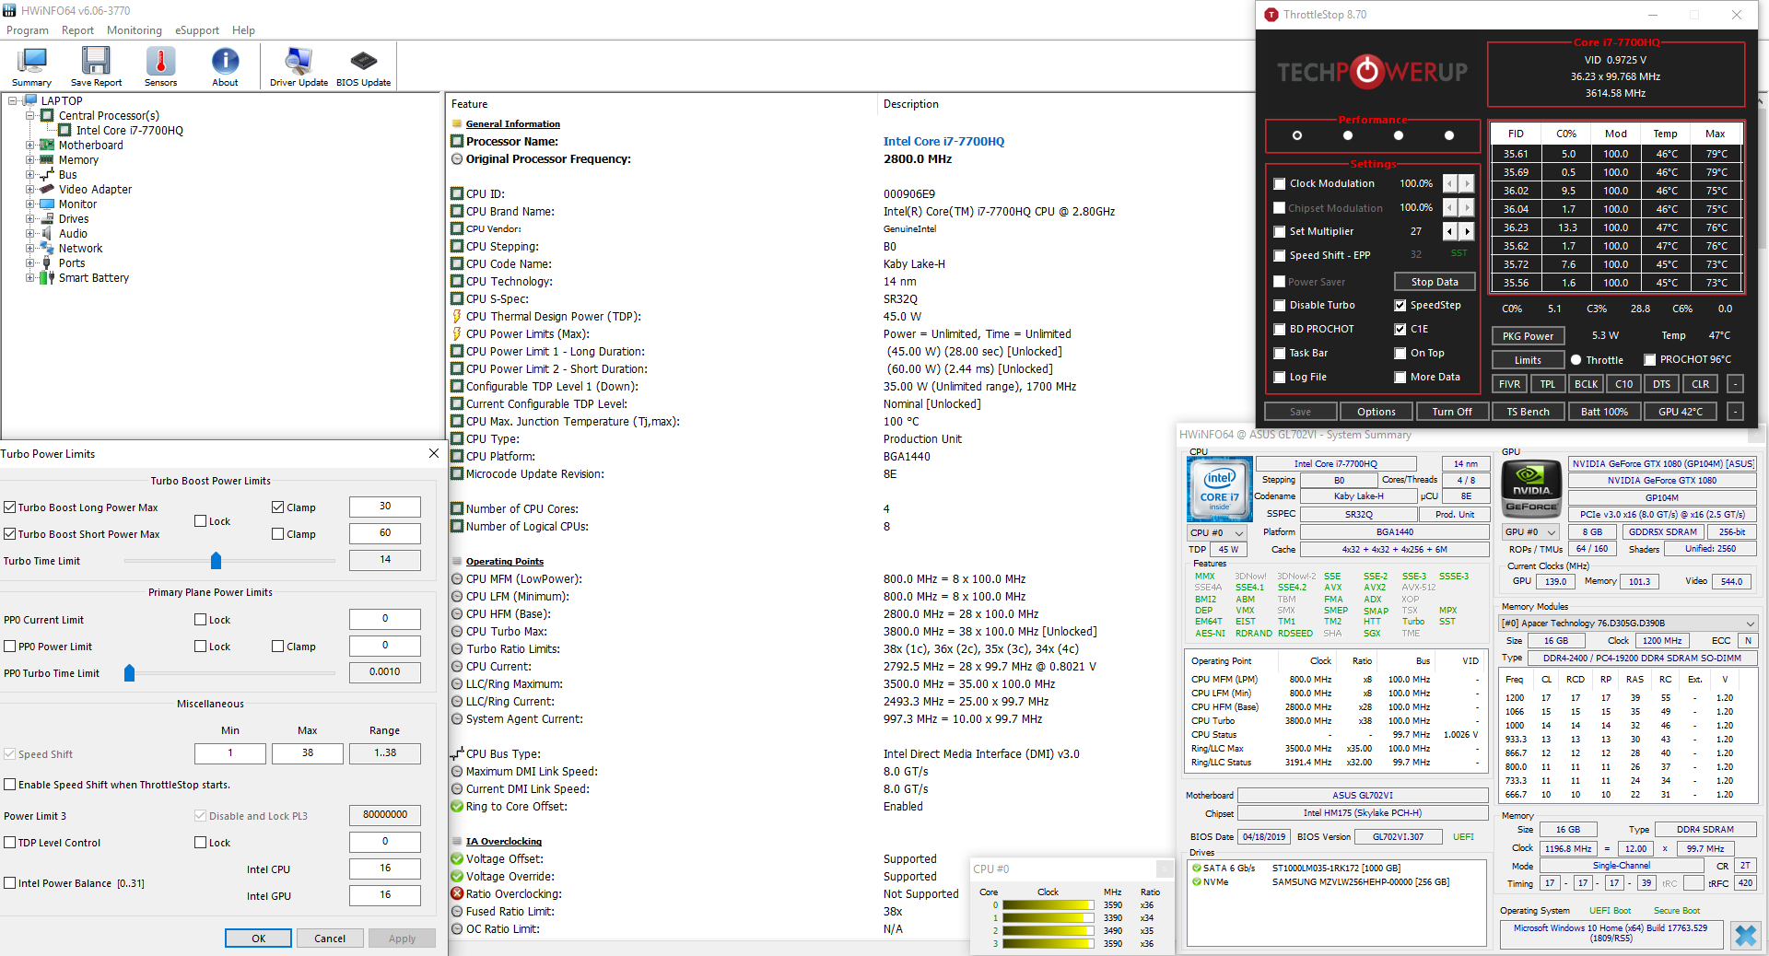Increase Clock Modulation with right arrow
The image size is (1769, 956).
1467,183
